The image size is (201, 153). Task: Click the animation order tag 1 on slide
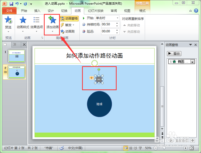[x=91, y=78]
